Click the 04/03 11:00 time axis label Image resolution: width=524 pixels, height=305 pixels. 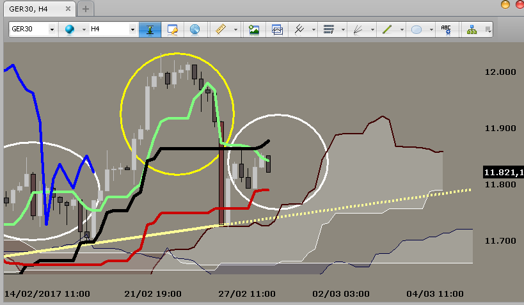tap(435, 294)
